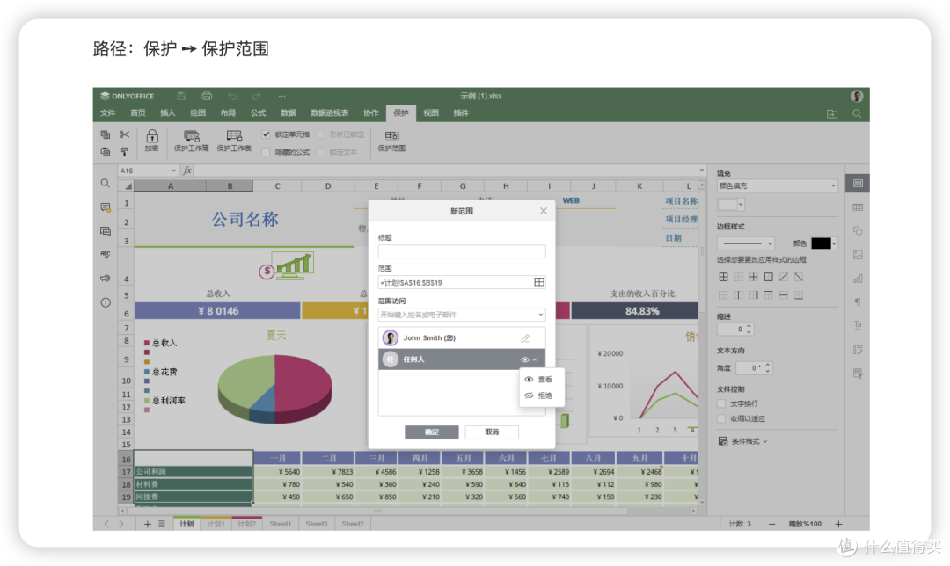Open table settings icon in right sidebar
The width and height of the screenshot is (950, 566).
point(858,207)
